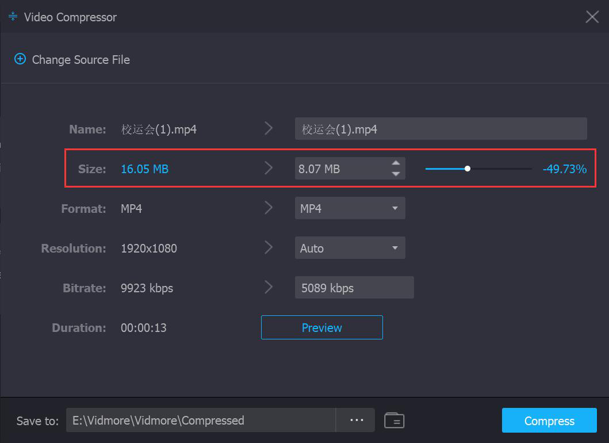Viewport: 609px width, 443px height.
Task: Click Change Source File link
Action: pos(81,60)
